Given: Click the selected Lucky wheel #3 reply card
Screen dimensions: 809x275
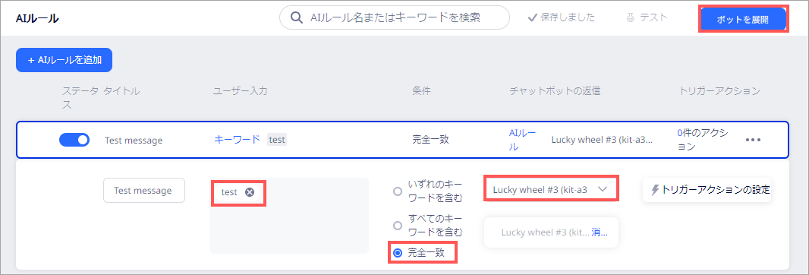Looking at the screenshot, I should 551,232.
